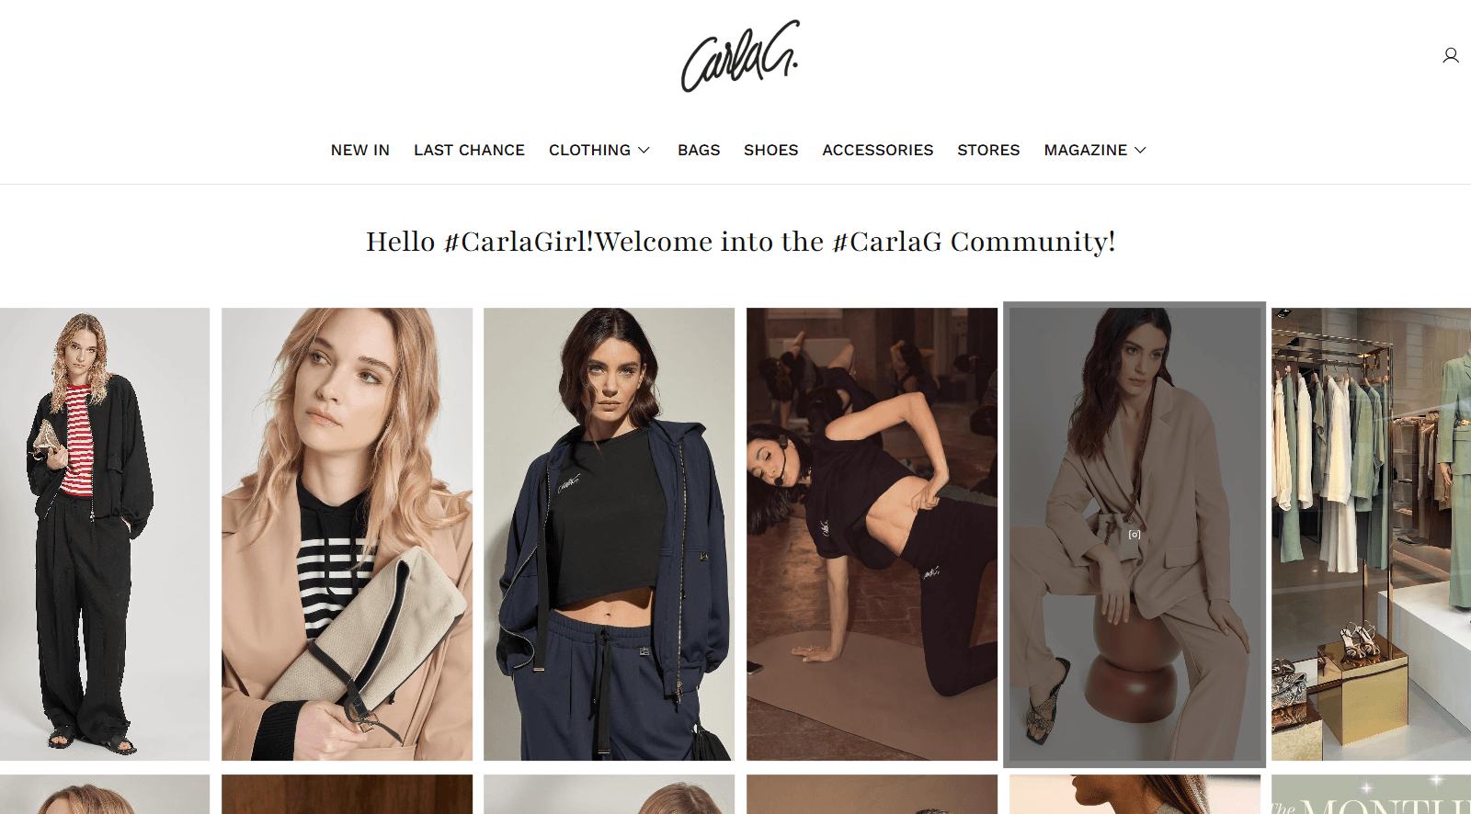Viewport: 1471px width, 814px height.
Task: Go to the LAST CHANCE section
Action: (469, 150)
